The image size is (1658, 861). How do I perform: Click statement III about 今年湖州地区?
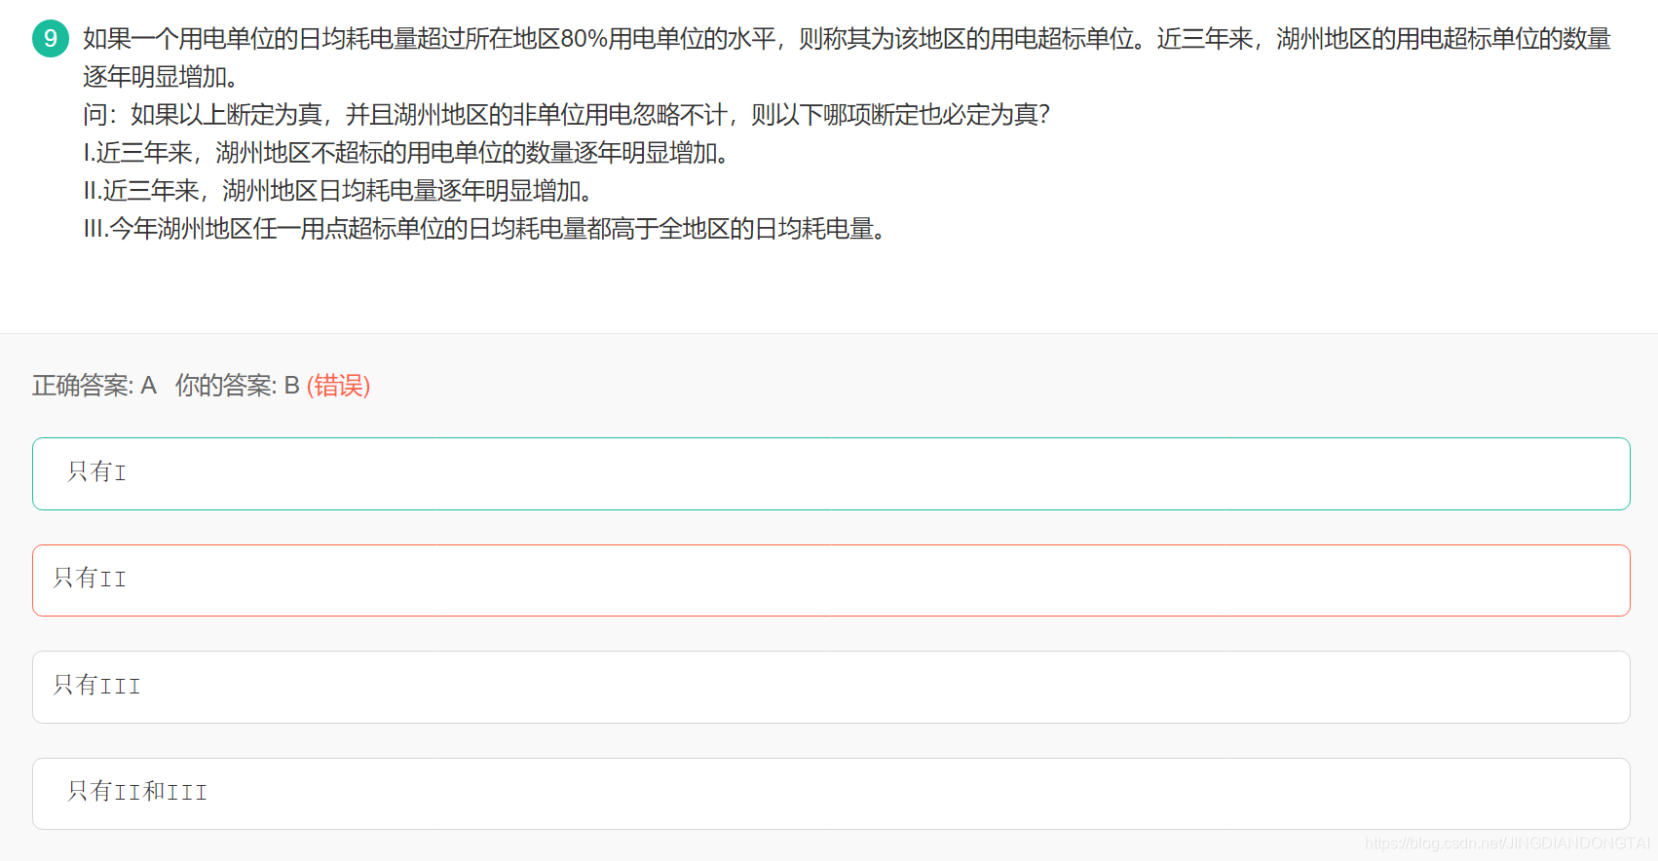pyautogui.click(x=484, y=229)
